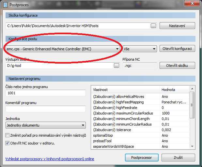The image size is (202, 167).
Task: Browse for configuration folder with ellipsis button
Action: coord(153,26)
